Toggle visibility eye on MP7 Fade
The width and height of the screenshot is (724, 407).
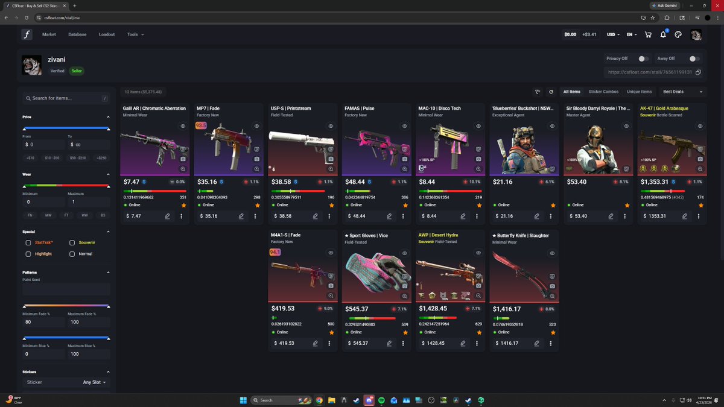coord(256,126)
